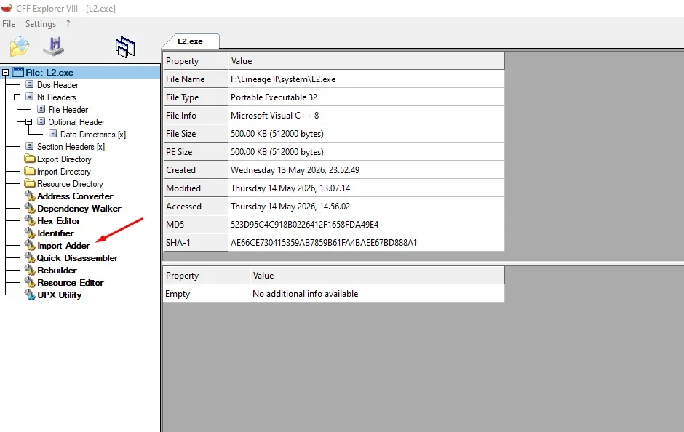Click the SHA-1 hash value cell
Image resolution: width=684 pixels, height=432 pixels.
click(x=367, y=242)
